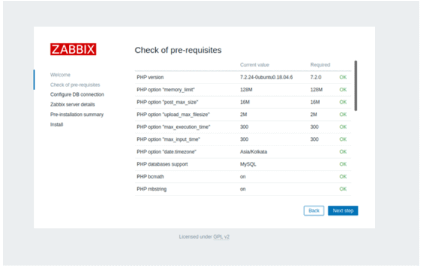This screenshot has height=267, width=423.
Task: Click the MySQL database value
Action: pos(248,164)
